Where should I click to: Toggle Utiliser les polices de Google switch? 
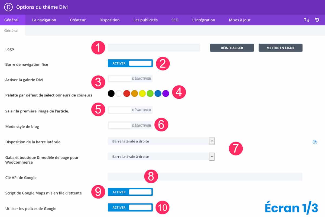coord(130,208)
